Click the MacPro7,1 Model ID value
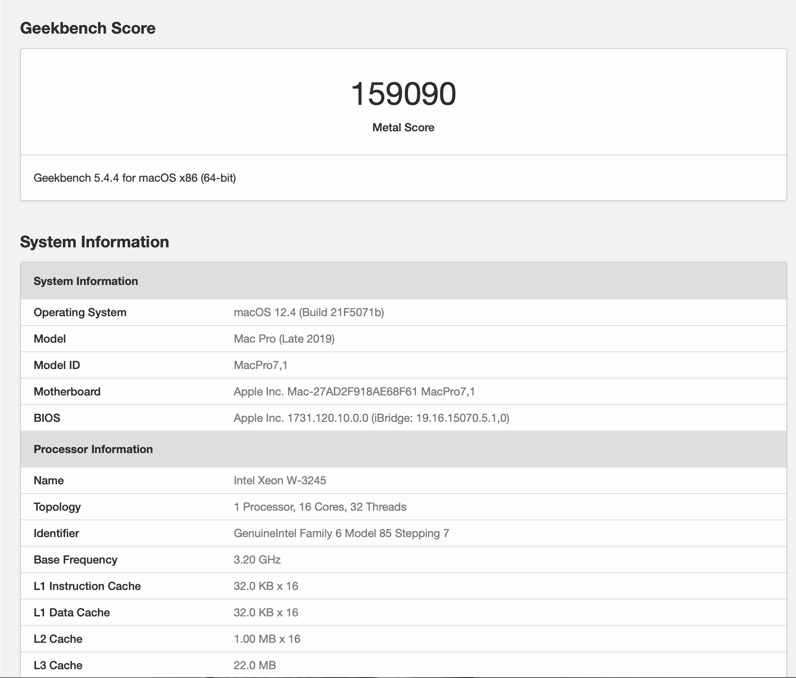This screenshot has width=796, height=678. (x=260, y=365)
